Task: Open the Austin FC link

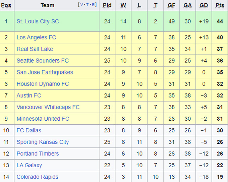Action: click(x=29, y=96)
